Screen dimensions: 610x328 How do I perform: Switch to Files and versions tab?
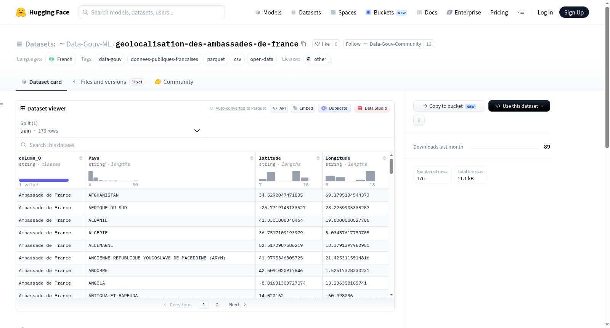click(108, 82)
